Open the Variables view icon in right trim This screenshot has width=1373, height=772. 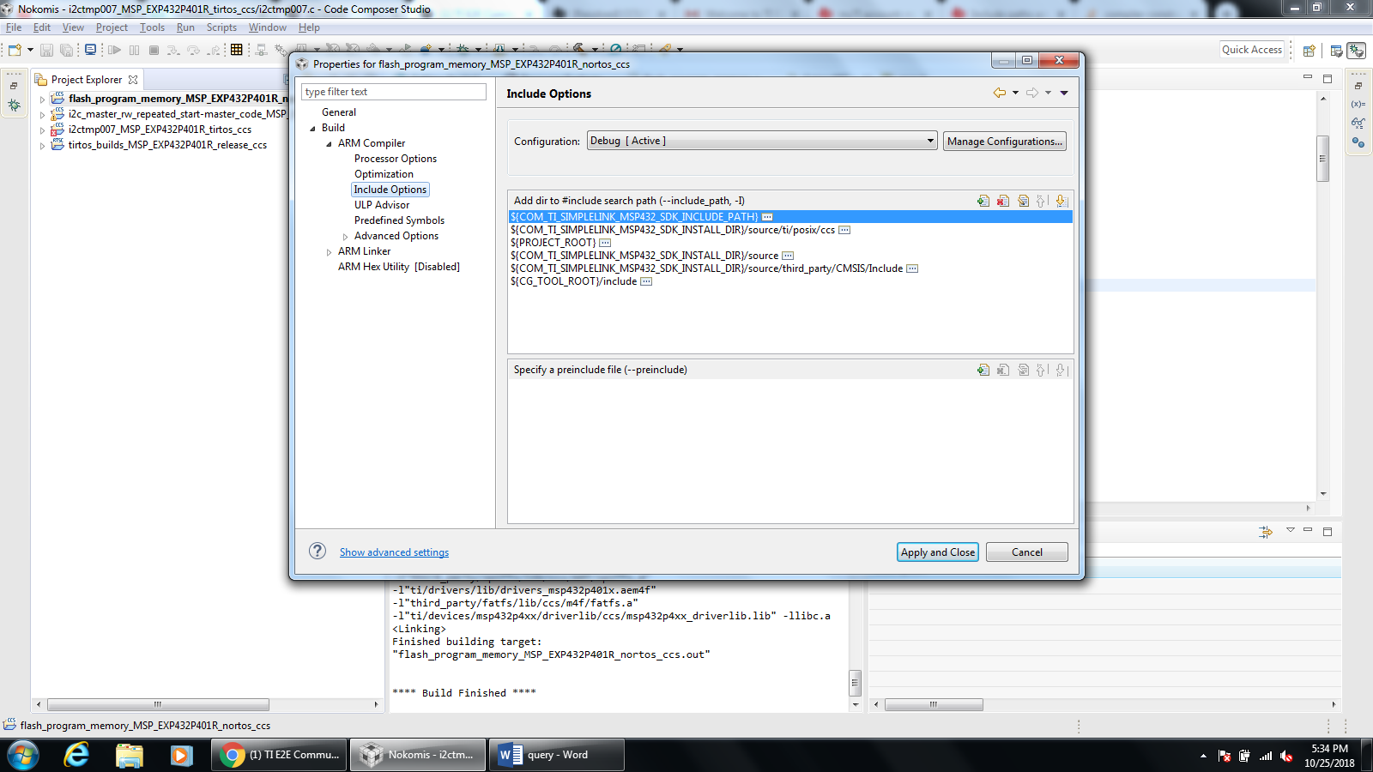click(x=1358, y=104)
